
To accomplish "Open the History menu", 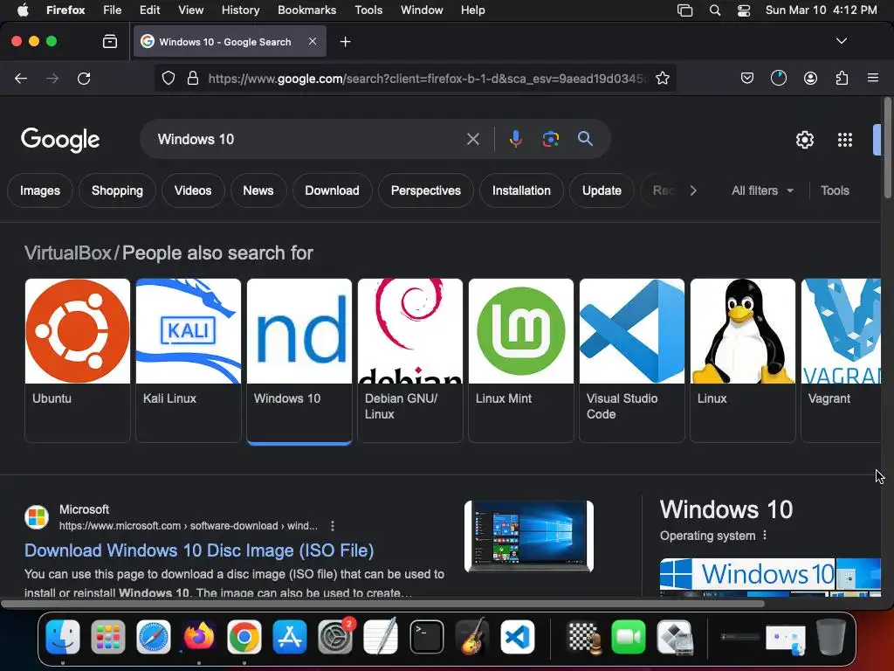I will coord(240,10).
